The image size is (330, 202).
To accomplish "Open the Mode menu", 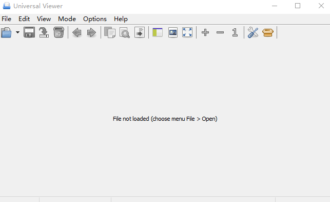I will click(67, 19).
